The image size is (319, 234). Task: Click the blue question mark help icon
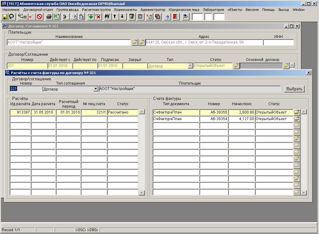tap(168, 17)
